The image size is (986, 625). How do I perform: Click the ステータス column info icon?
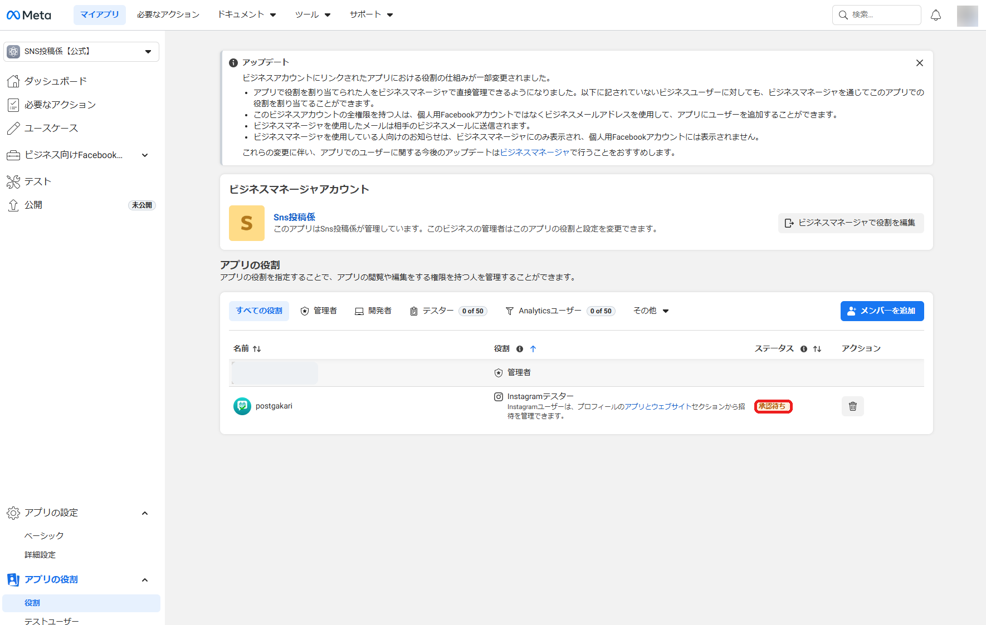pos(804,349)
